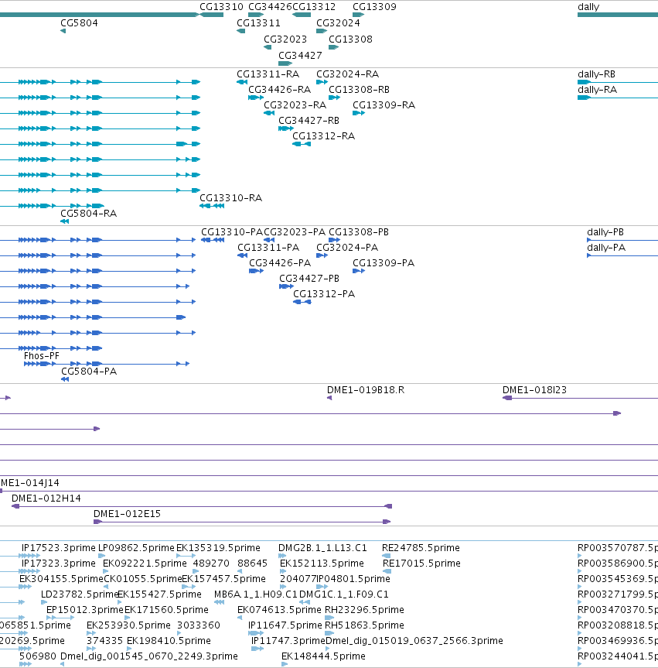
Task: Open the CG13309 gene label
Action: 374,7
